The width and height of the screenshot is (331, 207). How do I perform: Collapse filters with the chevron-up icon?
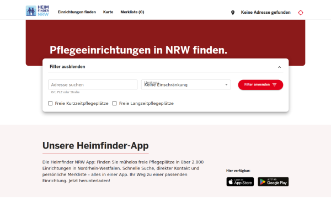279,67
